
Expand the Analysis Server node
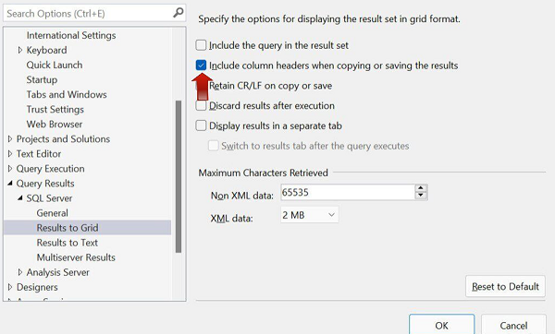tap(20, 272)
